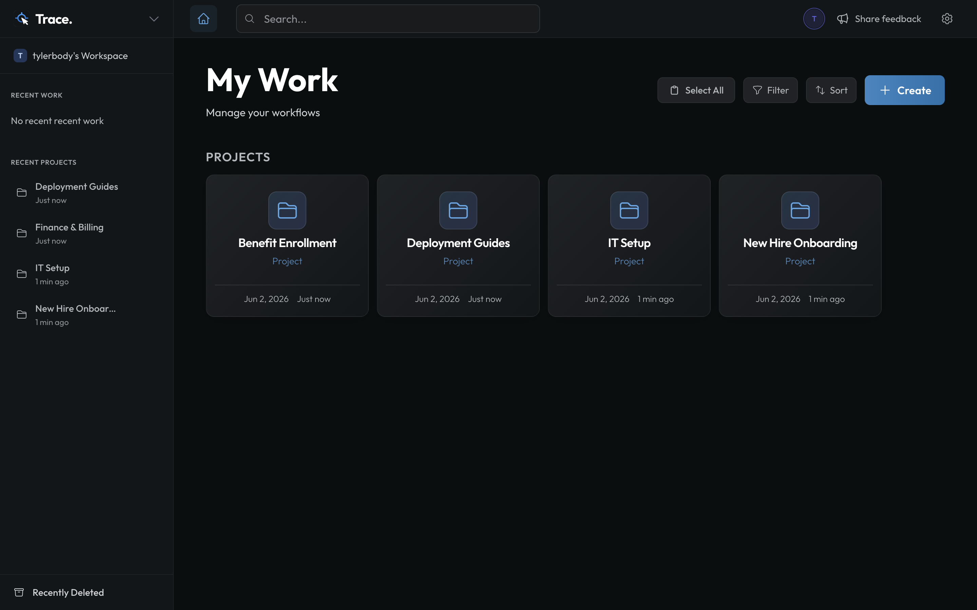Open the IT Setup card title
This screenshot has width=977, height=610.
(629, 243)
